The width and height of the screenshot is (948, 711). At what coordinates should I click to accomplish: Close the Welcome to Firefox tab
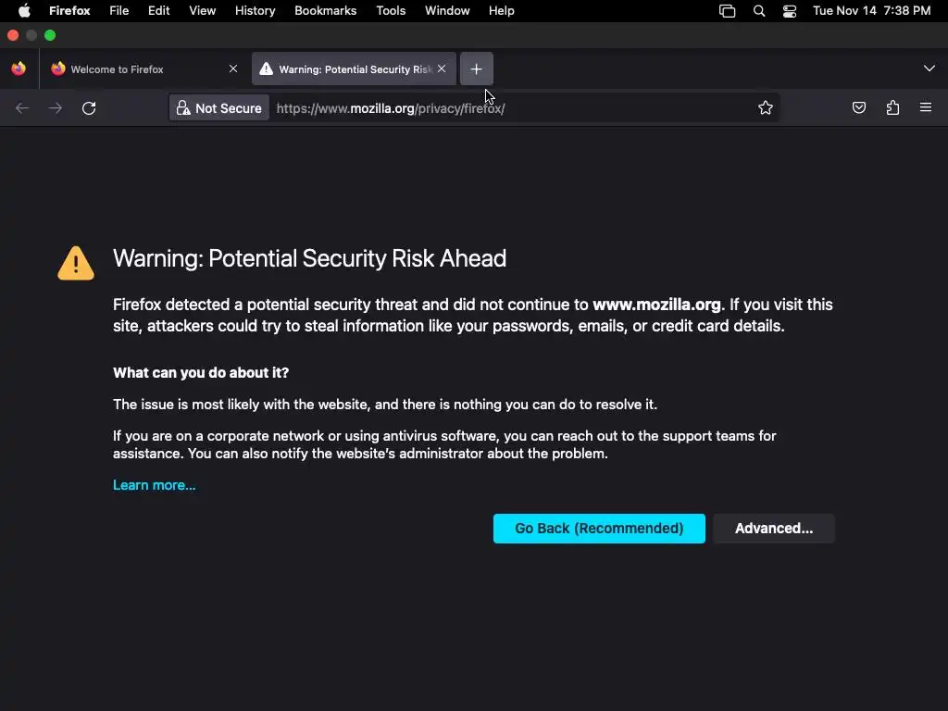233,69
